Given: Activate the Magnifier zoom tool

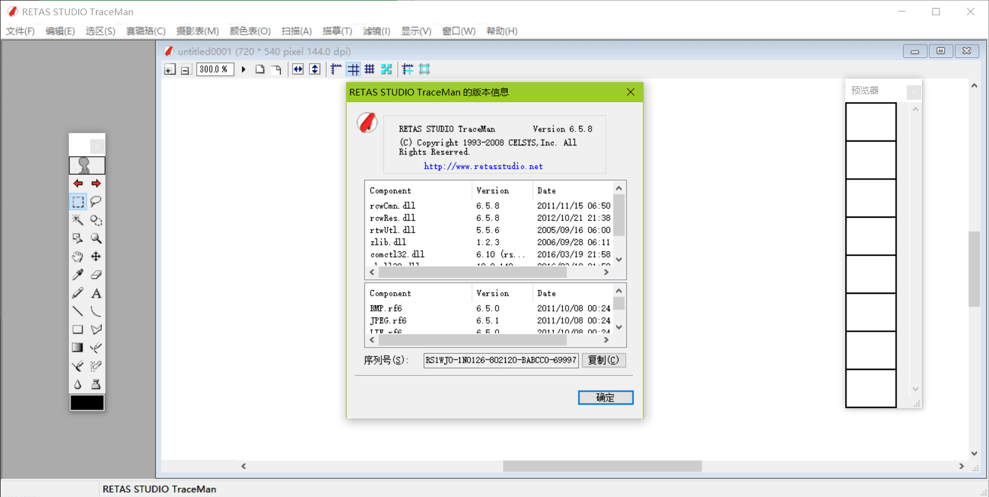Looking at the screenshot, I should (x=96, y=238).
